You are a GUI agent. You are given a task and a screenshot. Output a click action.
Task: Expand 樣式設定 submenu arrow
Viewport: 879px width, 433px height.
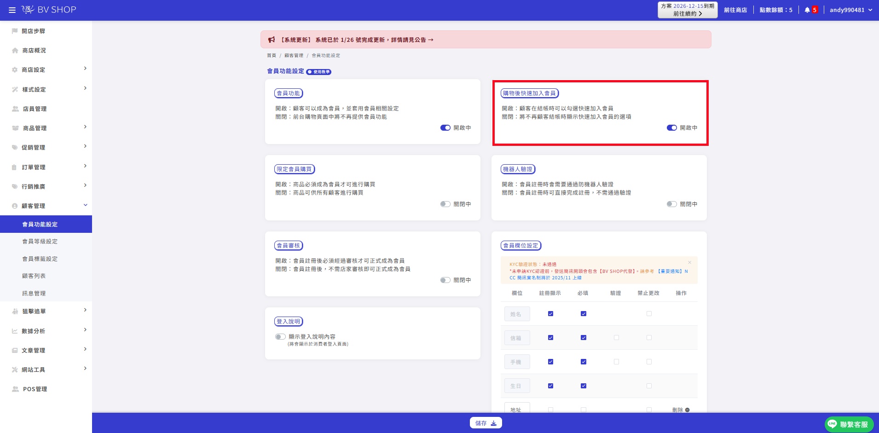85,88
